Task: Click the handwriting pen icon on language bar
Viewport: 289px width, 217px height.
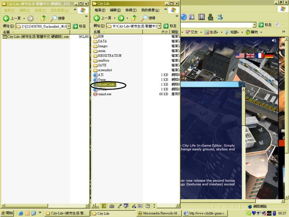Action: pos(134,206)
